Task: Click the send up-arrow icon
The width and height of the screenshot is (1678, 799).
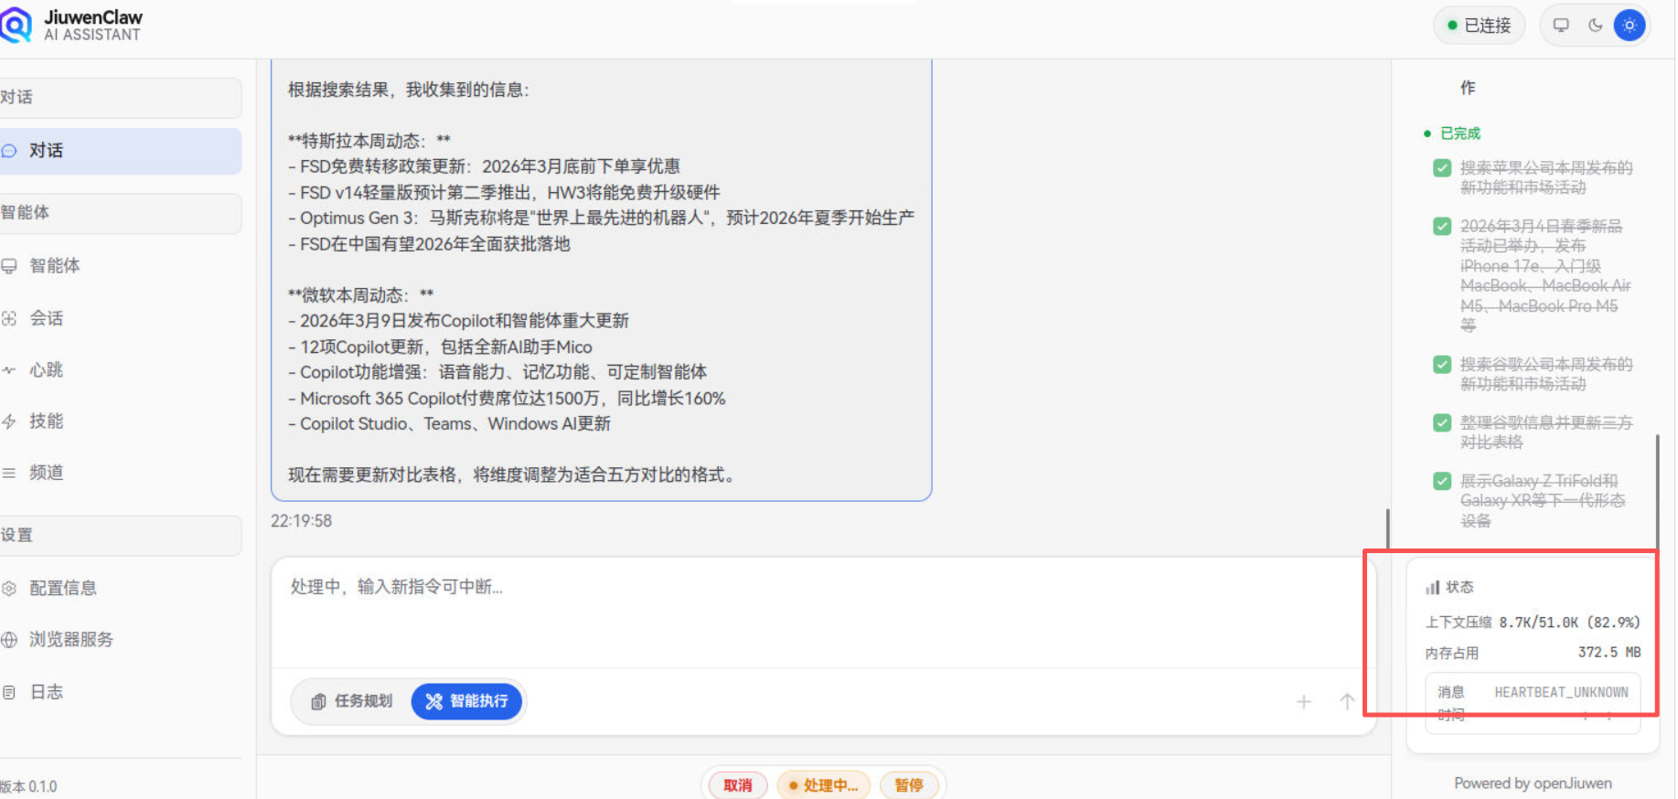Action: click(x=1347, y=701)
